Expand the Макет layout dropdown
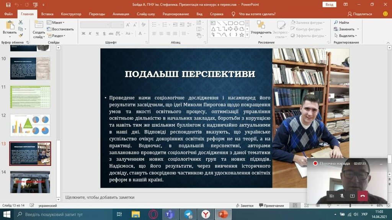Viewport: 392px width, 220px height. click(56, 23)
